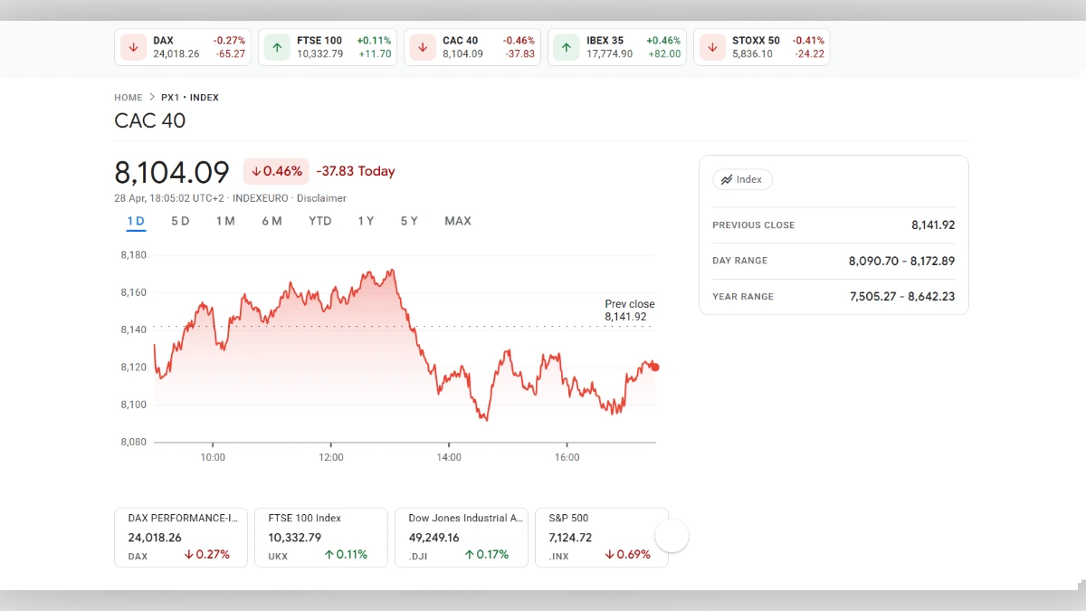Click the green up arrow on FTSE 100 card
Viewport: 1086px width, 611px height.
pos(277,46)
